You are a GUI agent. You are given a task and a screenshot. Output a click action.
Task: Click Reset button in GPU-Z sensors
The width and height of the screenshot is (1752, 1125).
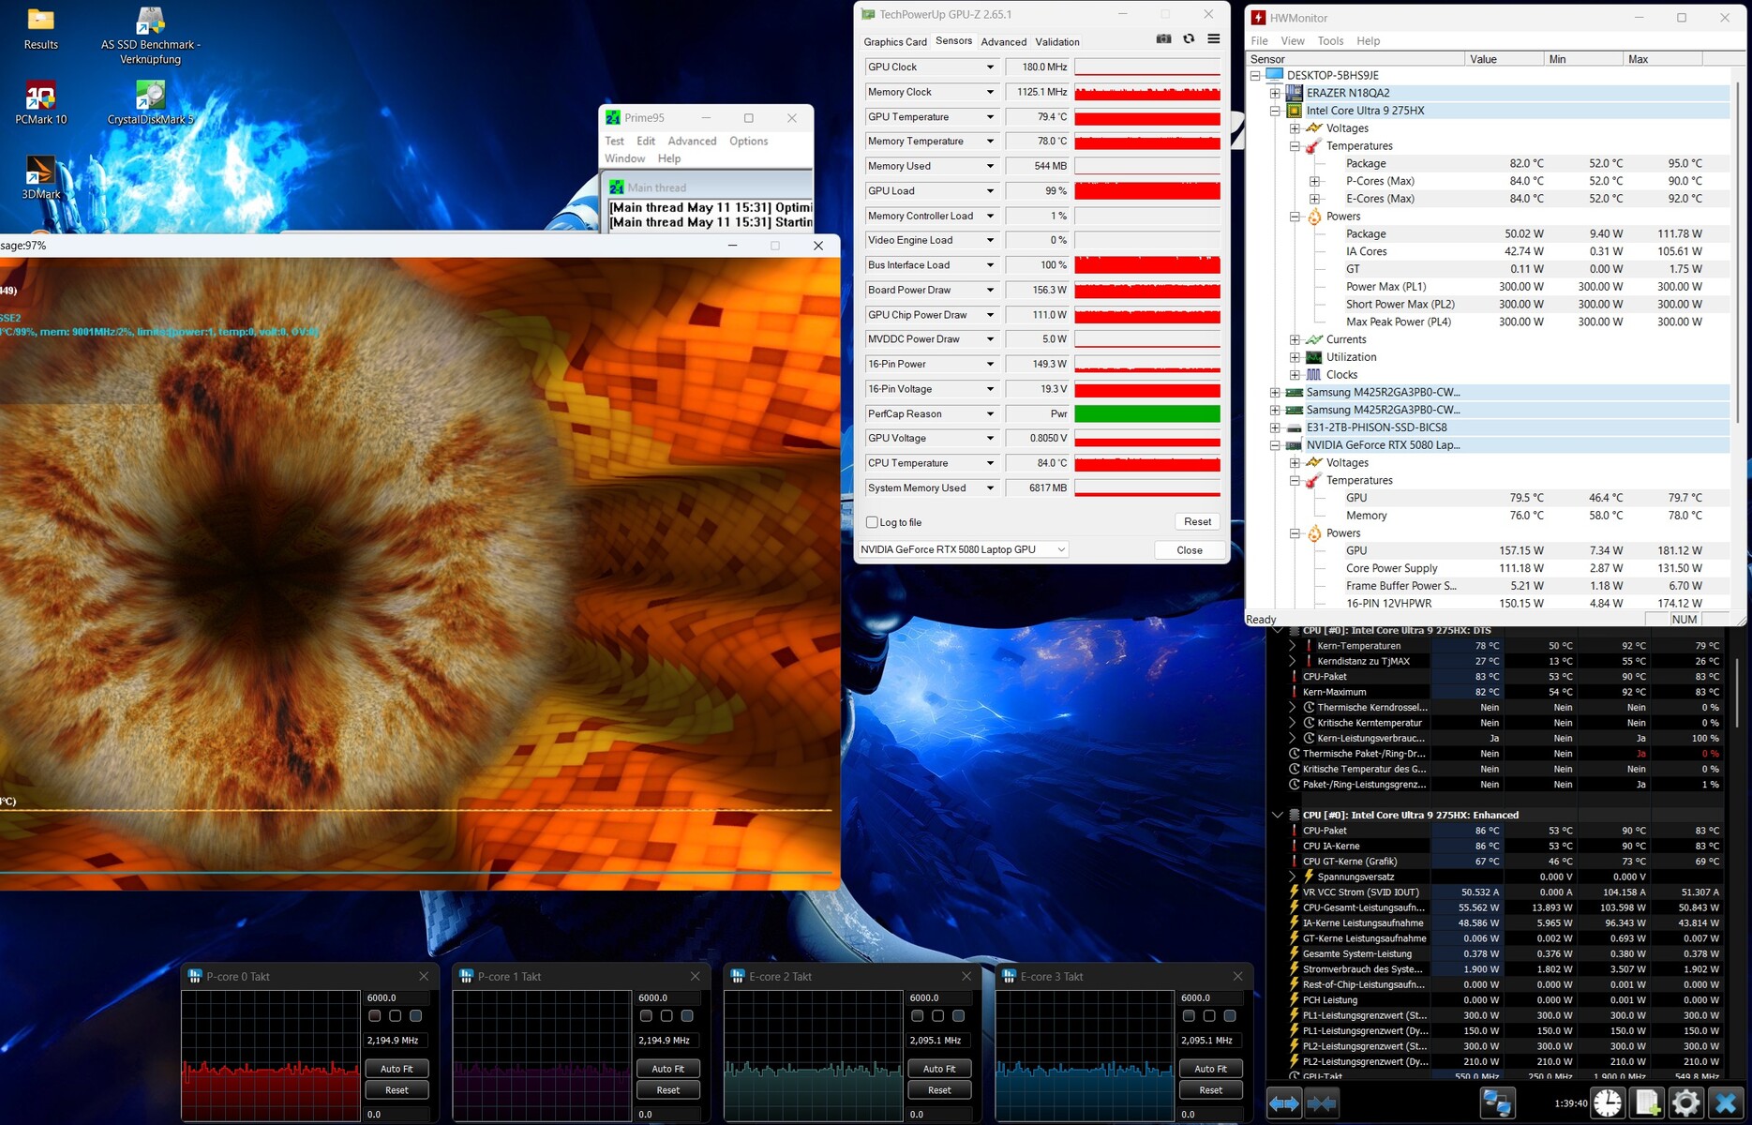1197,521
